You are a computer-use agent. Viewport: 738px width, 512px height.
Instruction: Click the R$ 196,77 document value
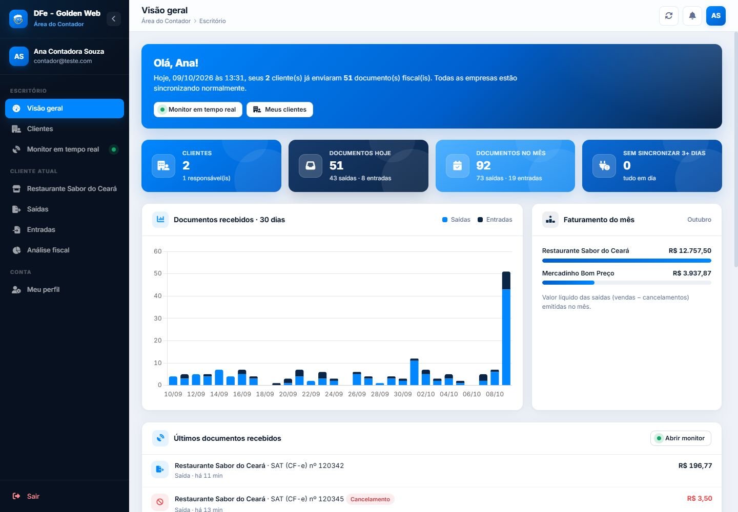pos(695,466)
